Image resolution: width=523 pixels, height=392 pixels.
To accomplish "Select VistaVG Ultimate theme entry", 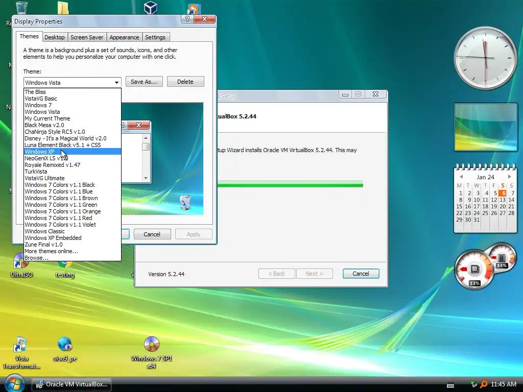I will pos(73,178).
